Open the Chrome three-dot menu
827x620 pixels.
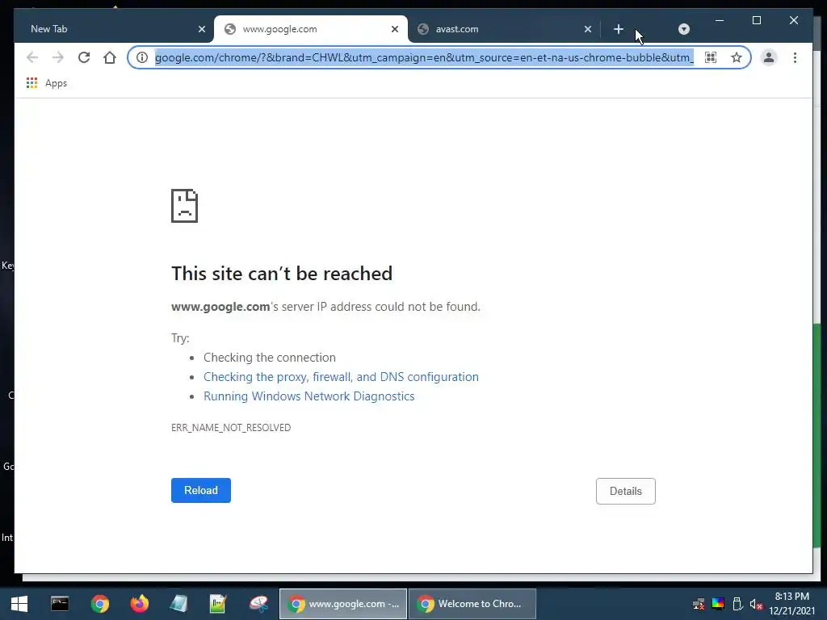pyautogui.click(x=795, y=57)
